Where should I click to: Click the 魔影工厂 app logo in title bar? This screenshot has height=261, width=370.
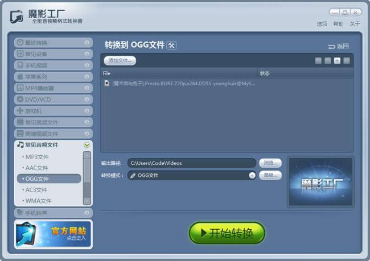(17, 16)
